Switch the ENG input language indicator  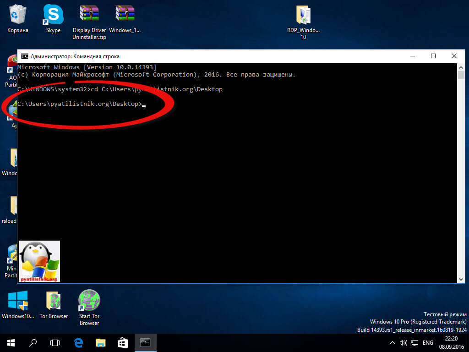point(428,343)
